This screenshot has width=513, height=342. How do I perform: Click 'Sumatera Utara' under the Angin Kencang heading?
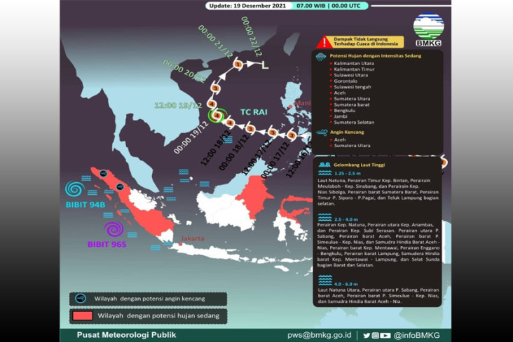click(x=352, y=146)
